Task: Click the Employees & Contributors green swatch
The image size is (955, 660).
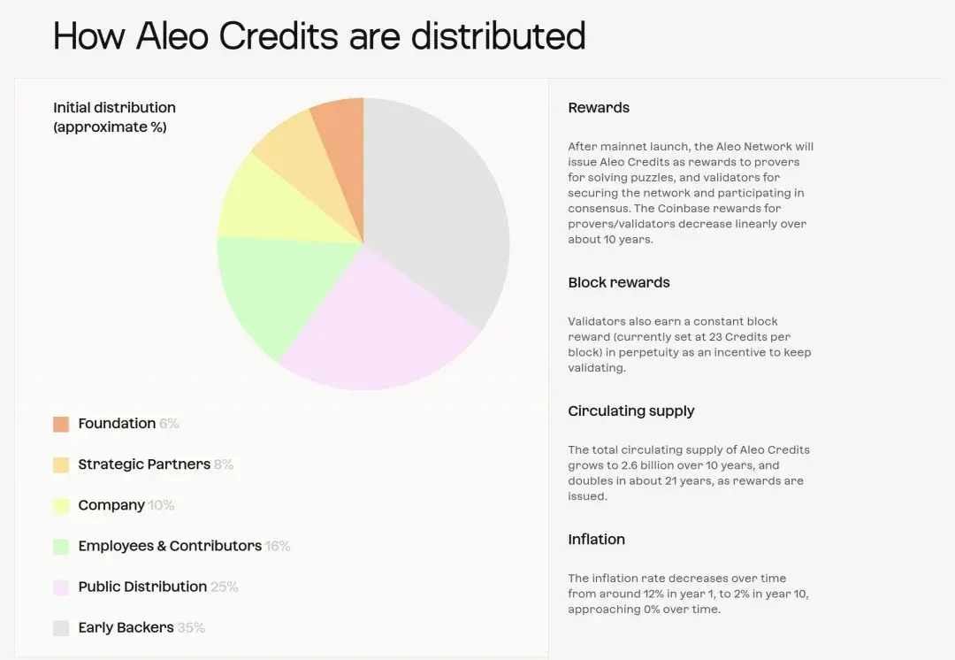Action: coord(61,547)
